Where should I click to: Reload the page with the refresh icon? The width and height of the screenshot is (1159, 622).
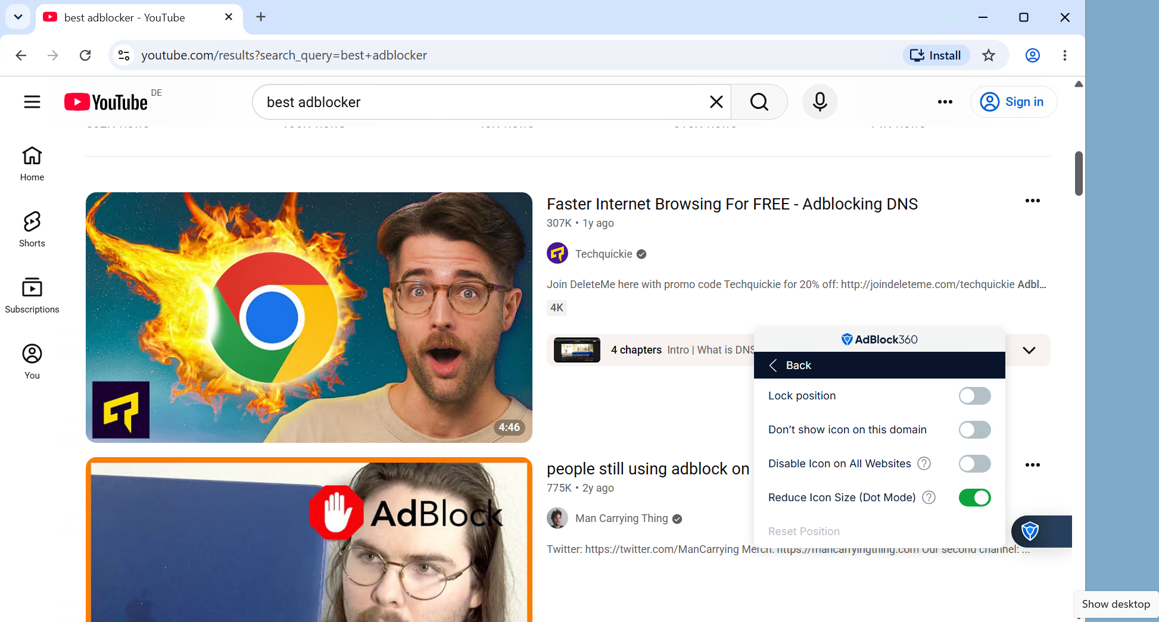85,55
